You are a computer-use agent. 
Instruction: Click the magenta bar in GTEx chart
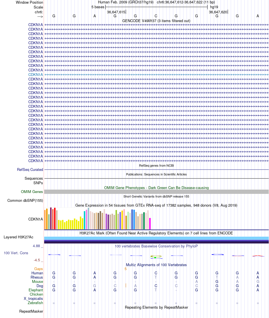150,224
